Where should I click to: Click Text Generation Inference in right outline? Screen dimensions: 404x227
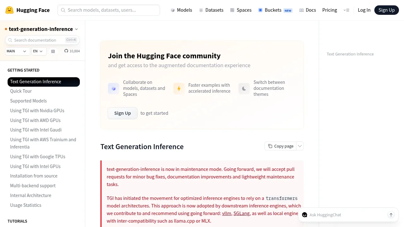point(350,54)
